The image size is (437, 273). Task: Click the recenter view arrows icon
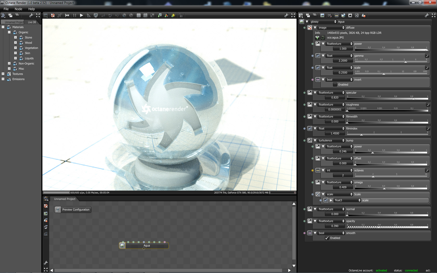click(60, 15)
